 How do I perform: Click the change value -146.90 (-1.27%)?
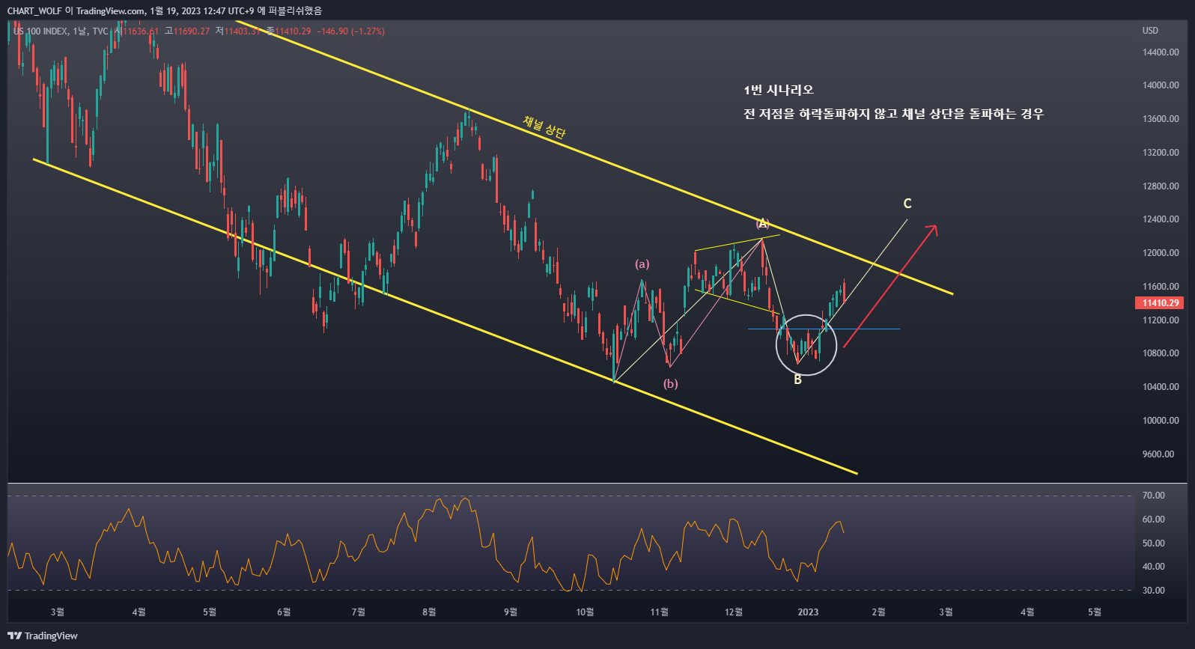click(350, 31)
